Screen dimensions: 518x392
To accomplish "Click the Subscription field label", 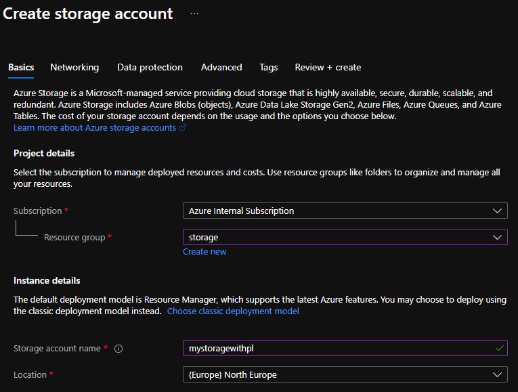I will (38, 211).
